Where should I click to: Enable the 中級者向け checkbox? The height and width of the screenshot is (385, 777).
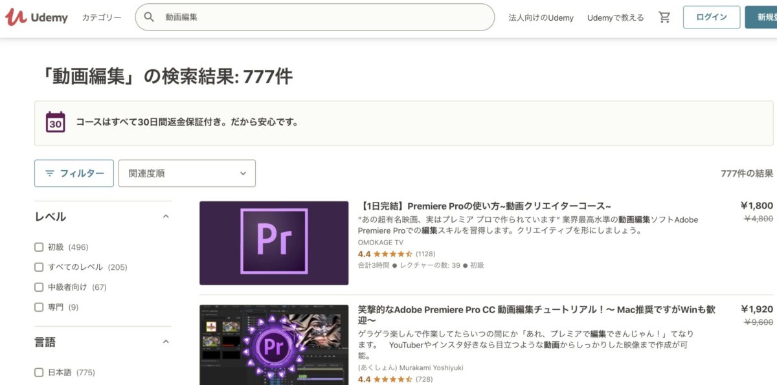(x=39, y=287)
